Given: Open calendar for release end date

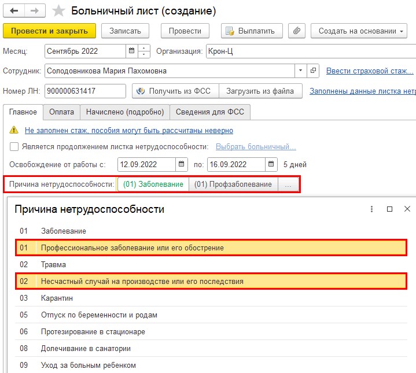Looking at the screenshot, I should click(x=271, y=164).
